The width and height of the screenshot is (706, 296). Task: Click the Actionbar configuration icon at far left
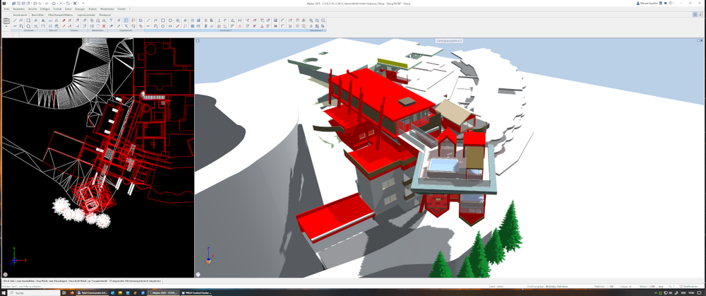(x=6, y=21)
